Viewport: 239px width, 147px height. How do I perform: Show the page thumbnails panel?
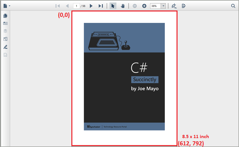5,16
